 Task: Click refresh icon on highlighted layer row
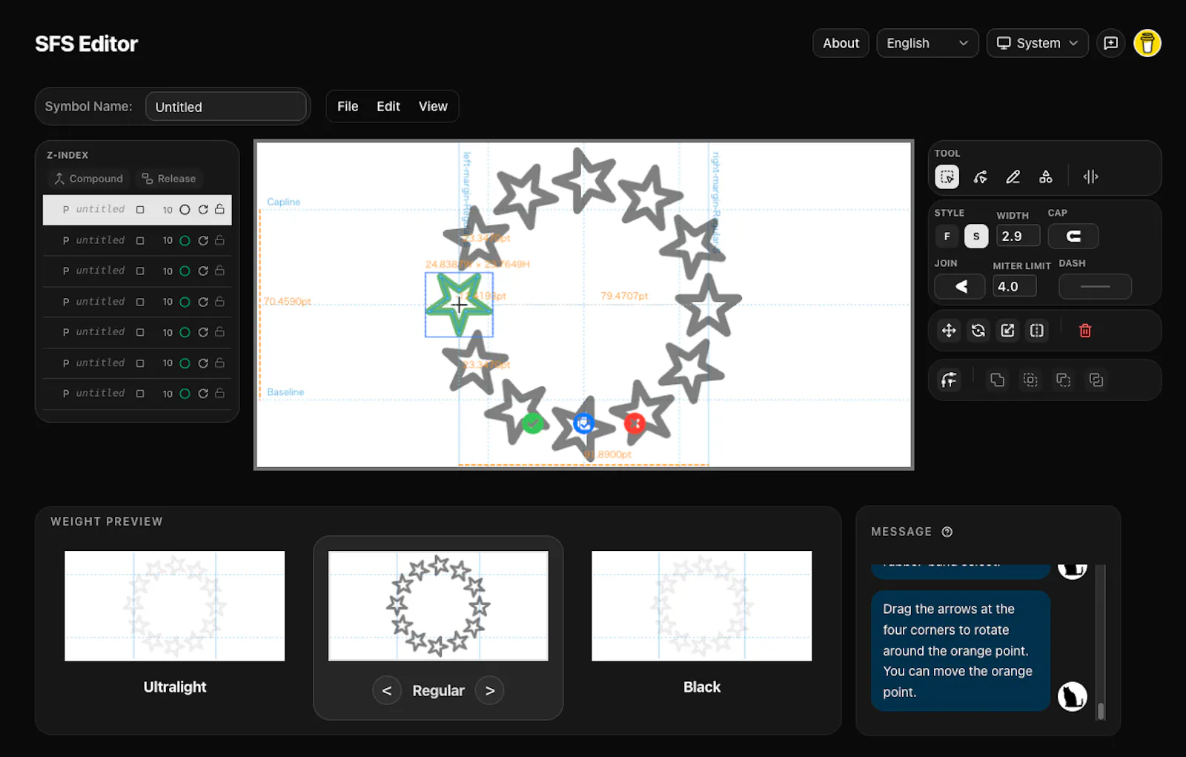click(x=202, y=210)
